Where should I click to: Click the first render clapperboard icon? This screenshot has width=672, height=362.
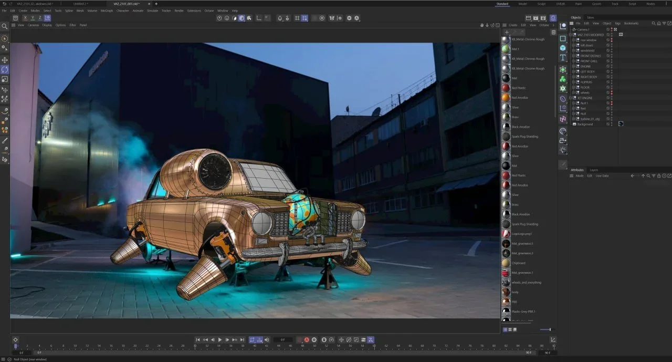[528, 18]
